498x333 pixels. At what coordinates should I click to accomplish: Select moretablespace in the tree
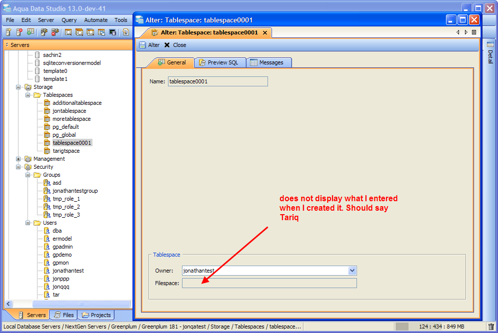click(71, 119)
